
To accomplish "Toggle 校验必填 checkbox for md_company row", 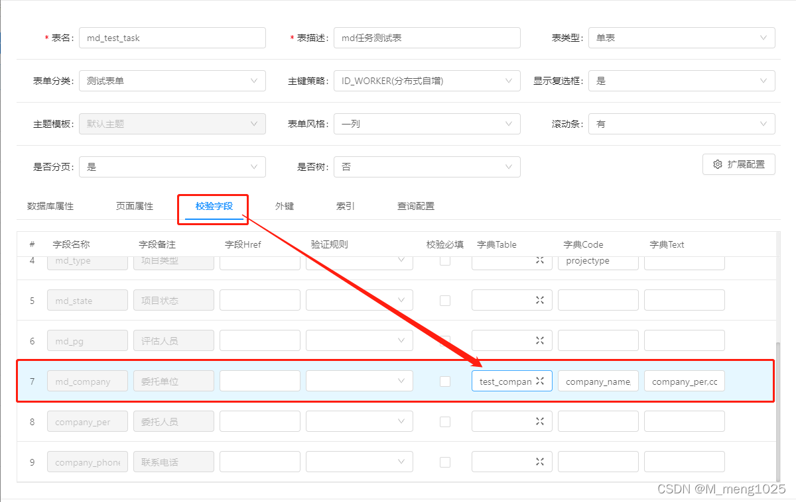I will click(x=445, y=381).
